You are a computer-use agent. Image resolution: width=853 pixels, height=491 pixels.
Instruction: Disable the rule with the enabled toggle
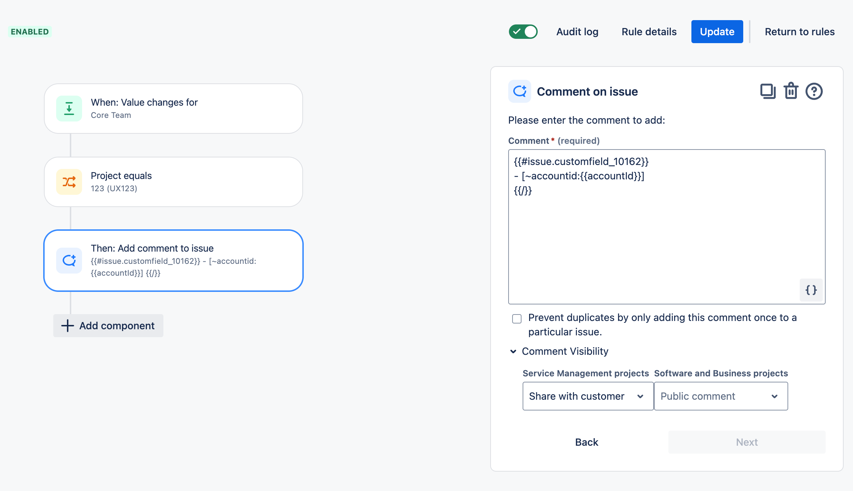523,32
